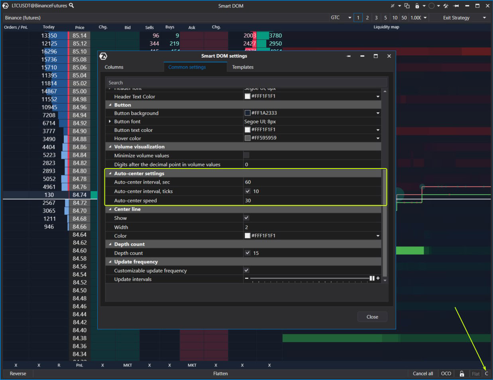Click the pin icon in settings dialog titlebar

pos(349,56)
